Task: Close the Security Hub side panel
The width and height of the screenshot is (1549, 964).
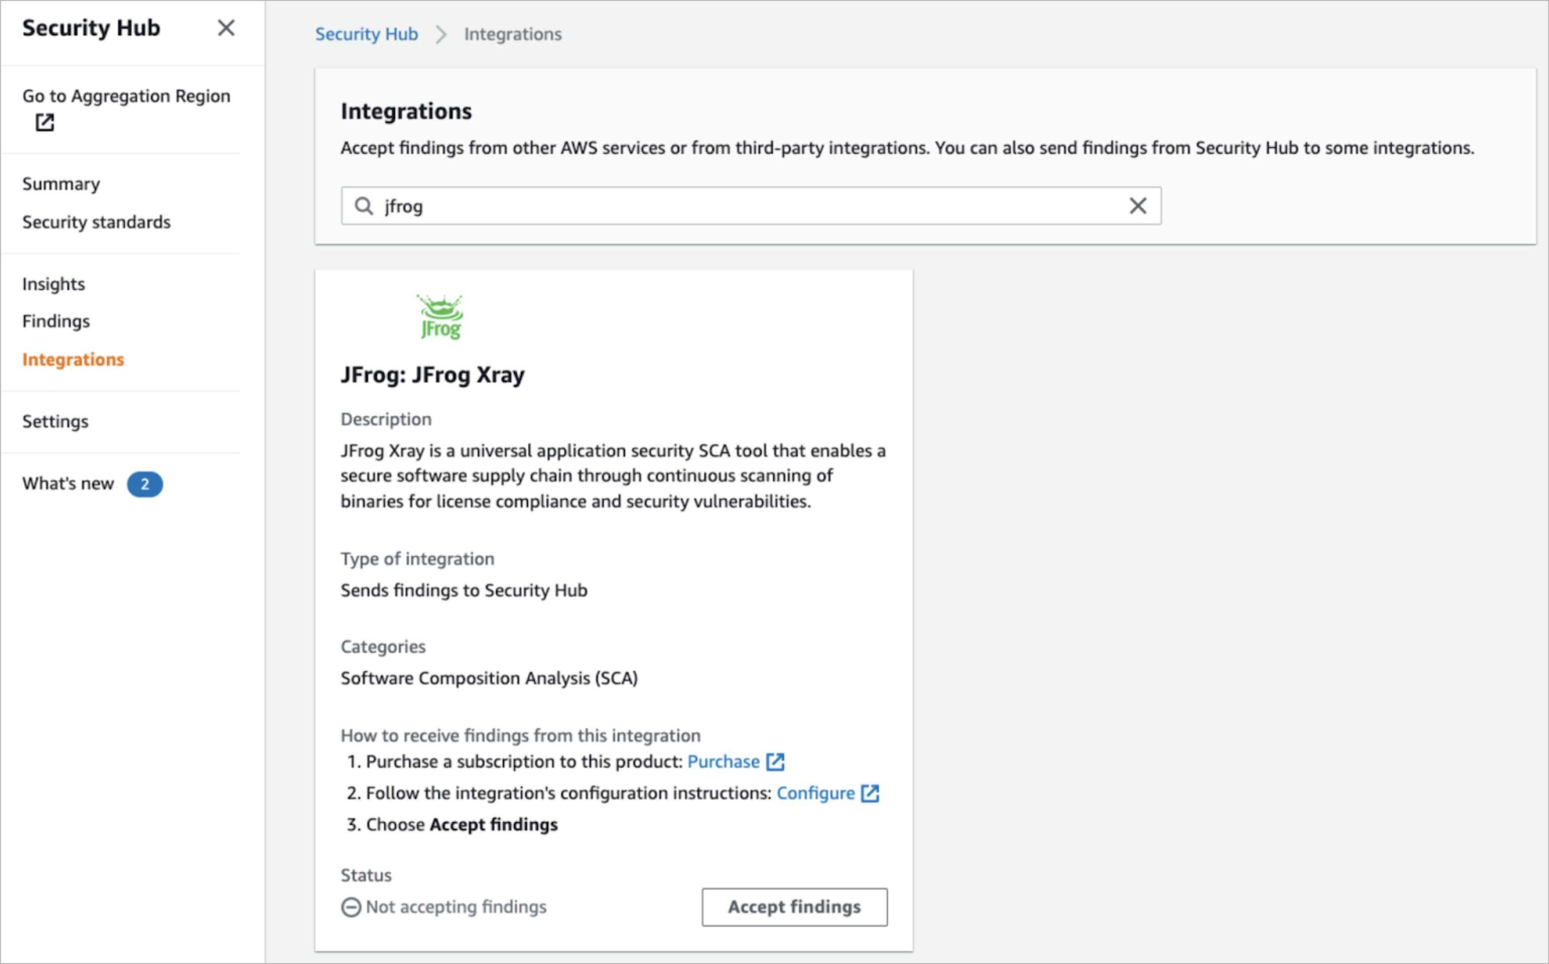Action: 226,28
